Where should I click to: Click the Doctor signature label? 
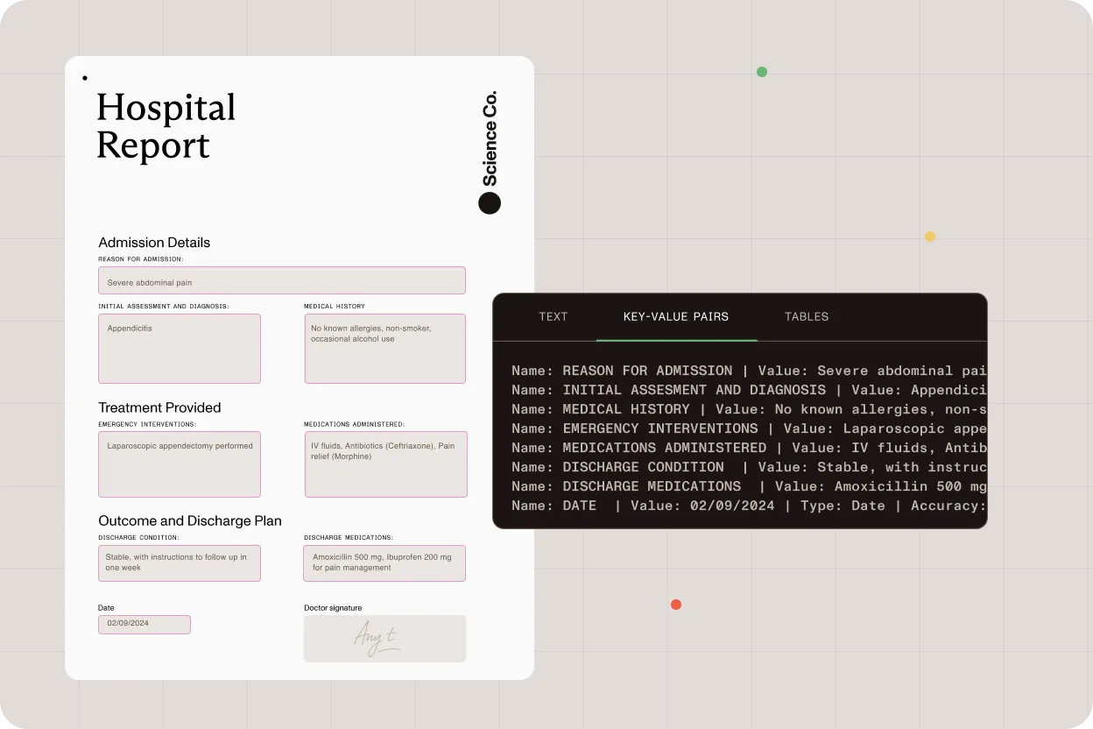[333, 608]
